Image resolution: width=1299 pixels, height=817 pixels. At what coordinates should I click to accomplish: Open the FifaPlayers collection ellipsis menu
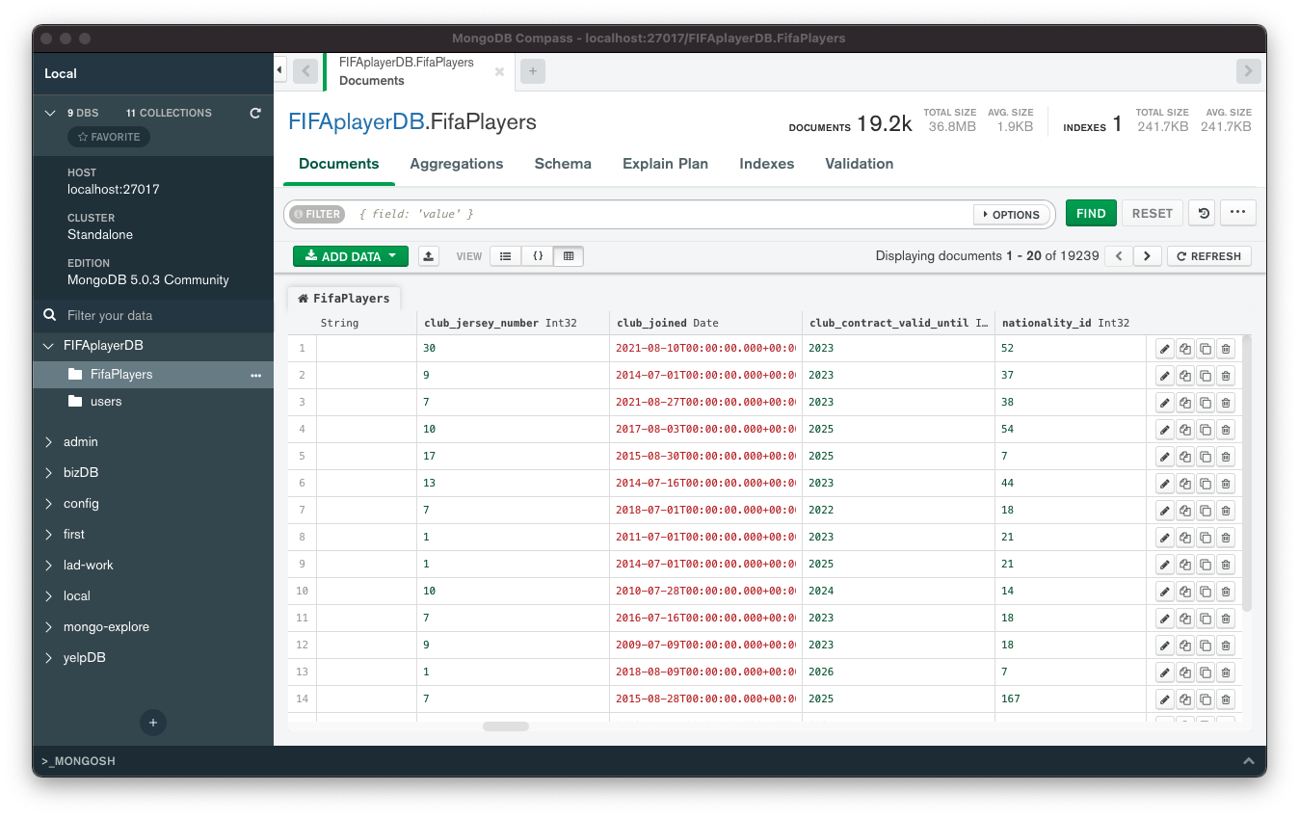coord(256,375)
